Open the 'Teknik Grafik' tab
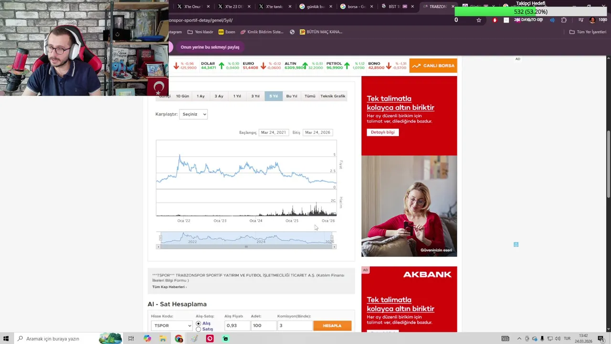Viewport: 611px width, 344px height. point(333,96)
